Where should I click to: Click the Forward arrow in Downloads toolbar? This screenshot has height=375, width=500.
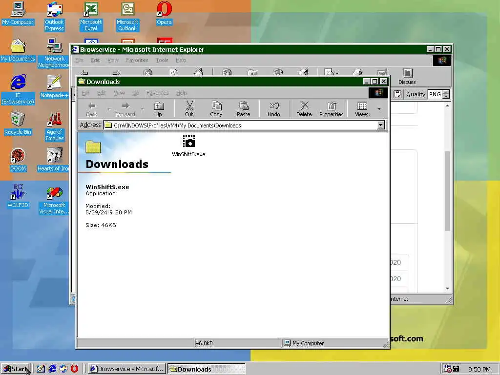125,109
